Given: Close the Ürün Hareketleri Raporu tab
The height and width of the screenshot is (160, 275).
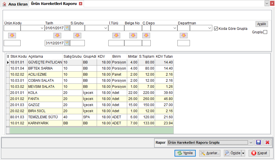Looking at the screenshot, I should (x=80, y=4).
